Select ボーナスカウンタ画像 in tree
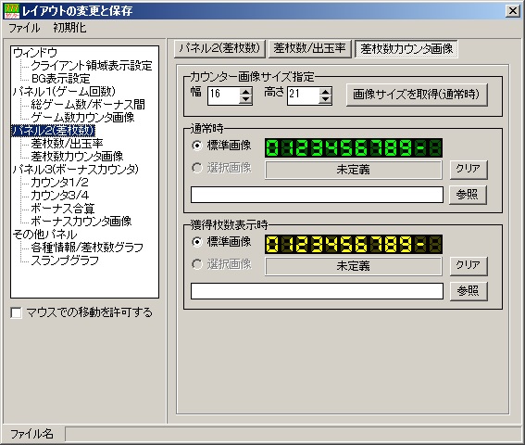Image resolution: width=525 pixels, height=445 pixels. 81,222
